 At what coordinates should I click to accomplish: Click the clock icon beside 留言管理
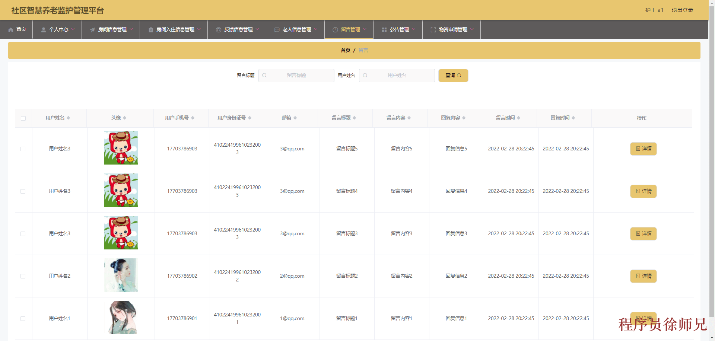(x=335, y=30)
